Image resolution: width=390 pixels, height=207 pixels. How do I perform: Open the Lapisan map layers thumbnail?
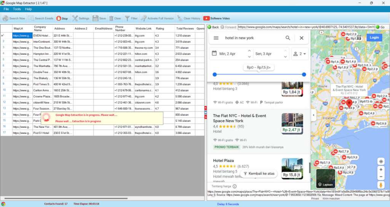(326, 178)
